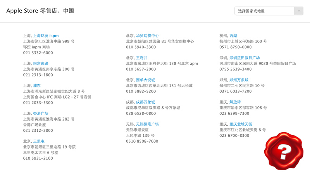Click address 北京市朝阳区建国路 81 号华贸购物中心
Image resolution: width=310 pixels, height=177 pixels.
(160, 41)
